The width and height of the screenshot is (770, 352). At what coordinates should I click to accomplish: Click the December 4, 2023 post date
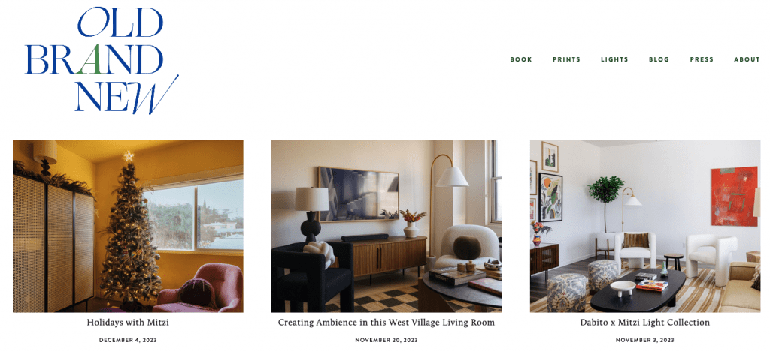click(x=128, y=340)
